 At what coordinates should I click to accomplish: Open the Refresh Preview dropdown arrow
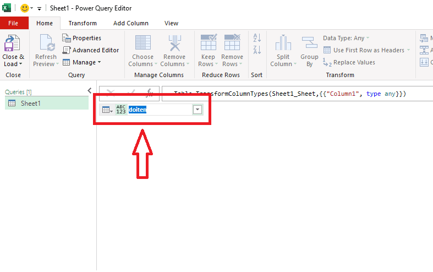(57, 64)
